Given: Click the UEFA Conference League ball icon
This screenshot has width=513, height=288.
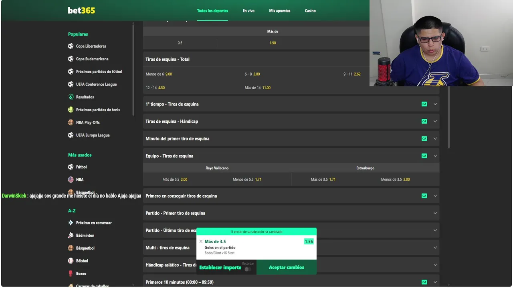Looking at the screenshot, I should click(71, 84).
